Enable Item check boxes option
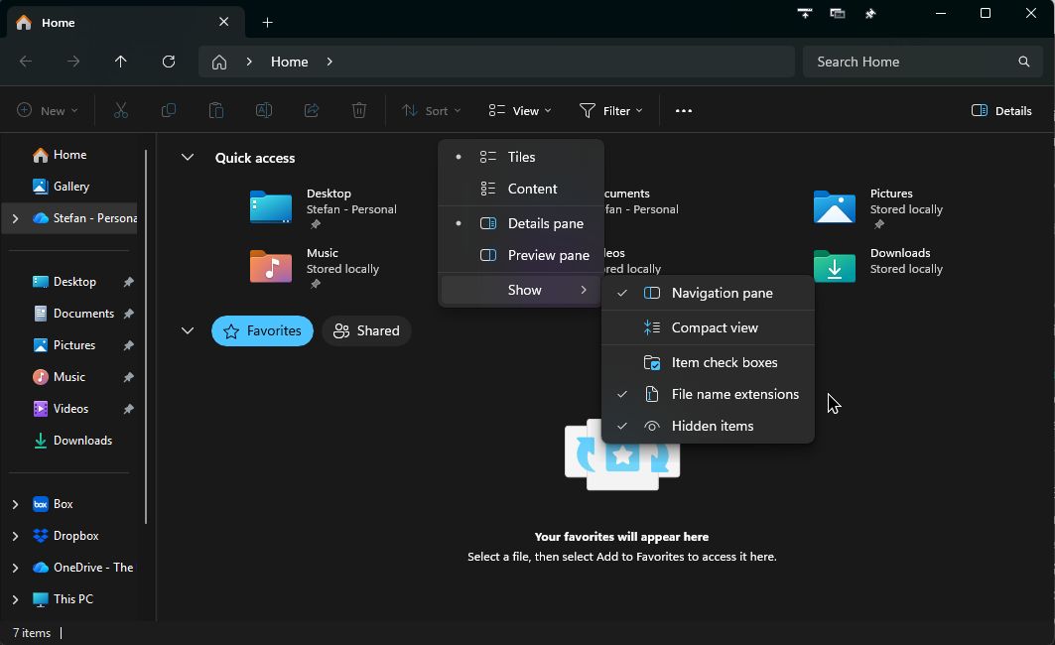Screen dimensions: 1055x645 pos(724,362)
